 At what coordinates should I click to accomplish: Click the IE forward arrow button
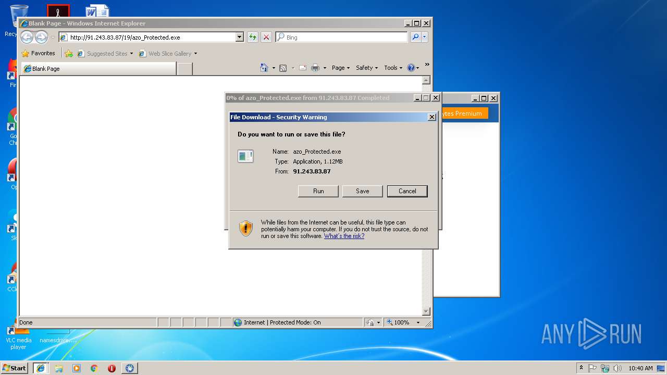point(41,37)
